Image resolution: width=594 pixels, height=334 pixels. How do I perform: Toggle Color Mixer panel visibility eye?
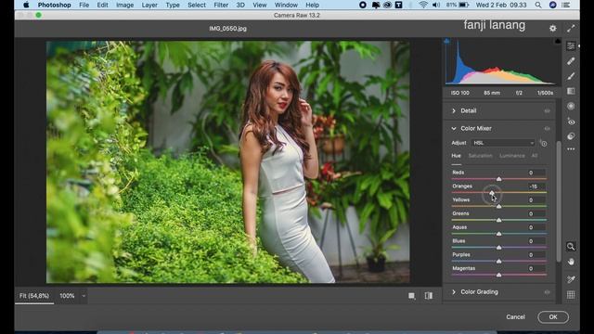coord(547,129)
